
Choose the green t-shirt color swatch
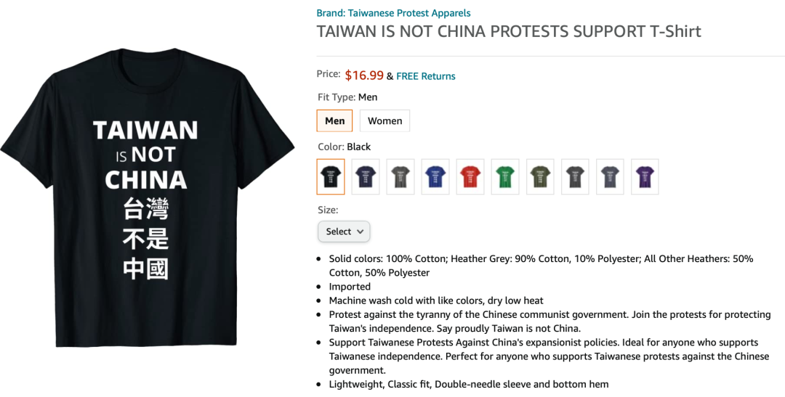505,176
